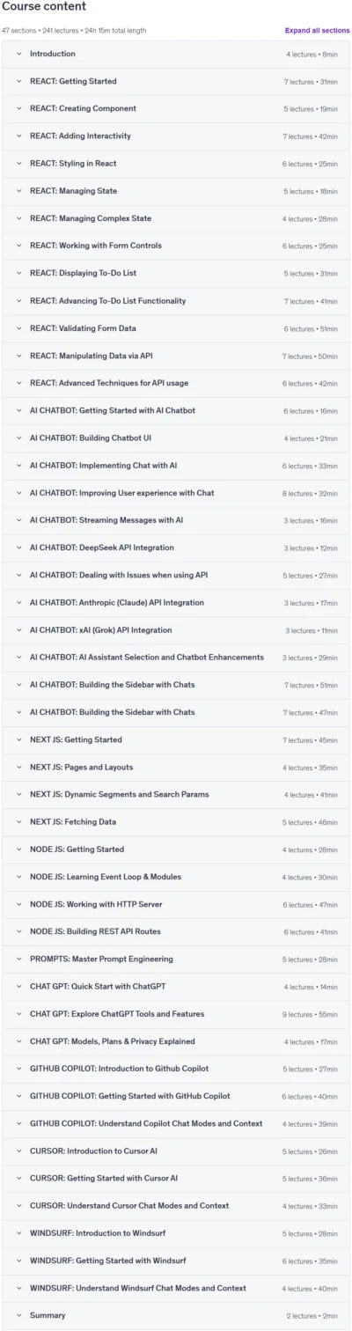The image size is (352, 1331).
Task: Expand the Anthropic (Claude) API Integration chevron
Action: pos(18,603)
